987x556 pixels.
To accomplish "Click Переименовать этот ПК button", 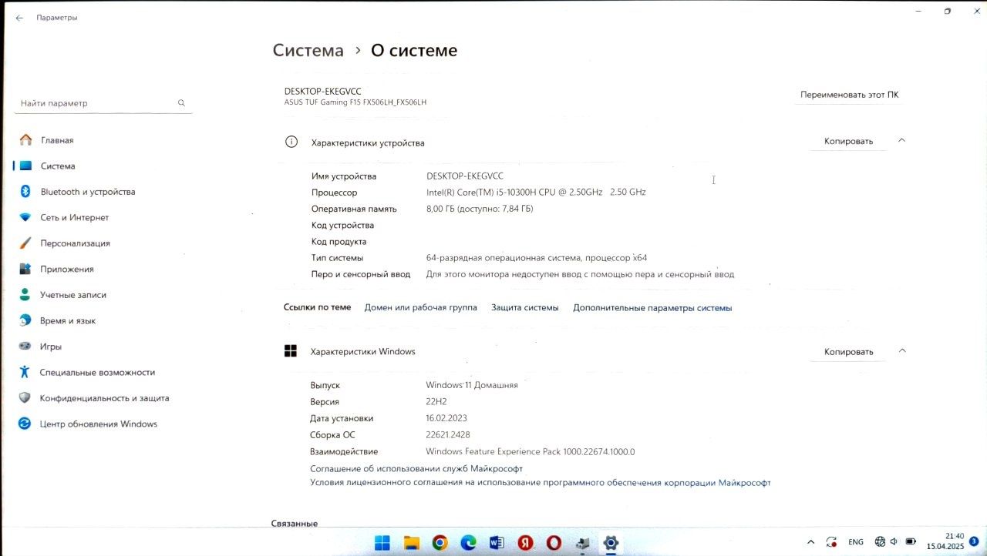I will 849,95.
